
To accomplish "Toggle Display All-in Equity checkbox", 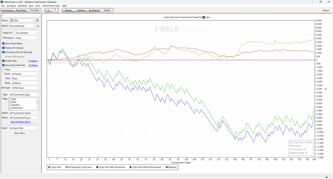I will (x=3, y=48).
